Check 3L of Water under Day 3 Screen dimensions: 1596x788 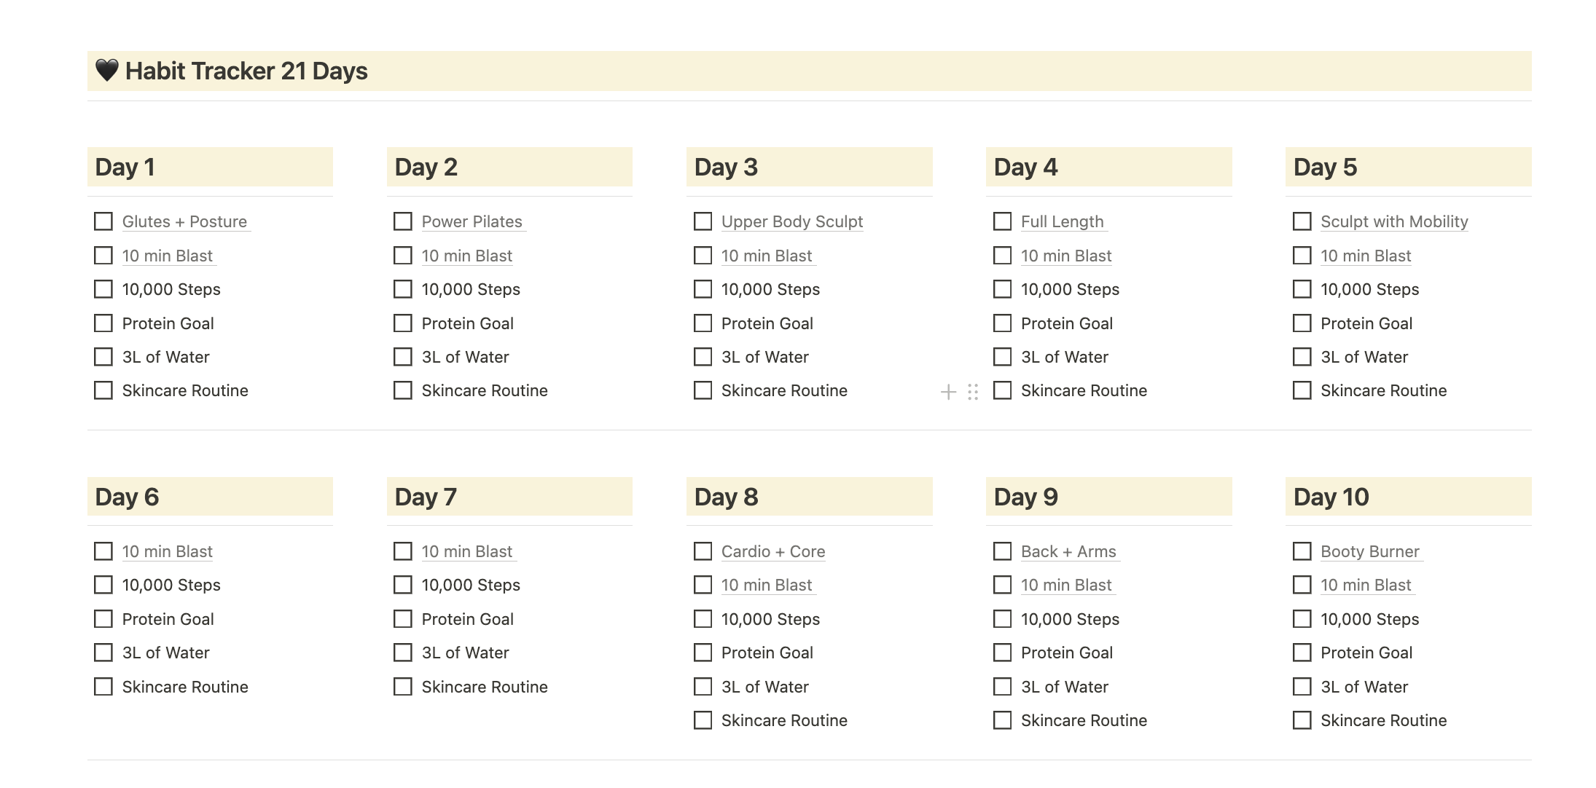702,356
